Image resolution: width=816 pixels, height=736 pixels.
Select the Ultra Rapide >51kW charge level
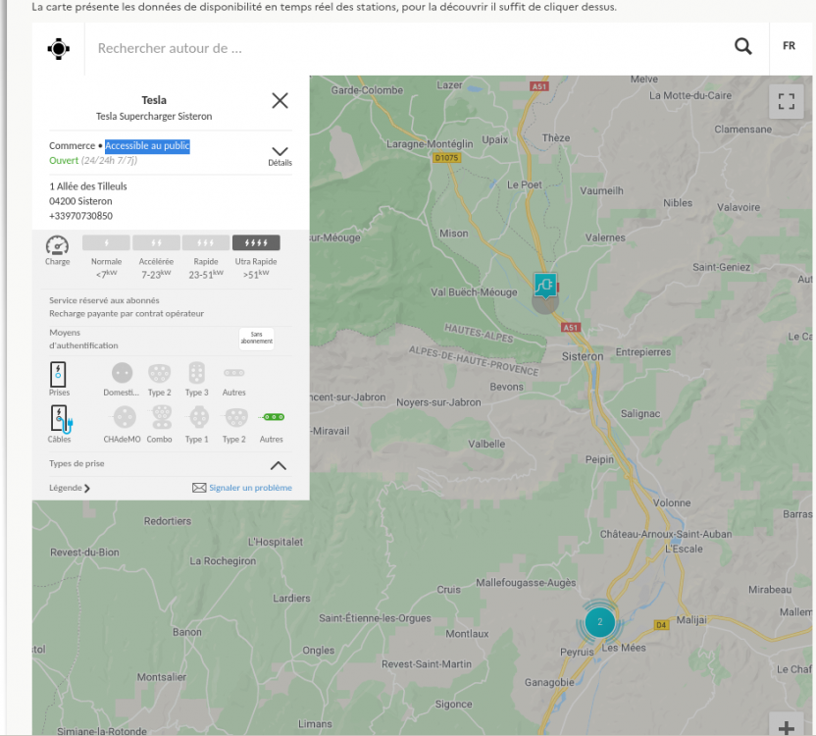tap(256, 242)
